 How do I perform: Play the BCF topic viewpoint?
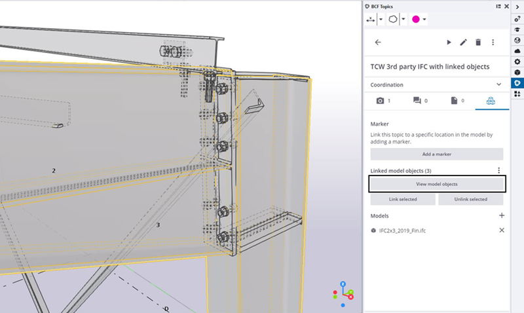[x=449, y=43]
